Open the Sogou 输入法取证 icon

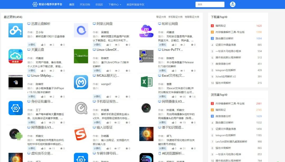80,134
